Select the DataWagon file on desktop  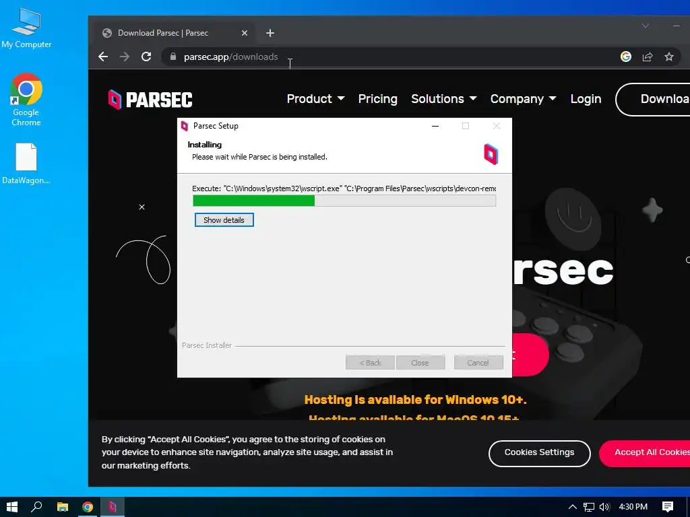tap(26, 164)
